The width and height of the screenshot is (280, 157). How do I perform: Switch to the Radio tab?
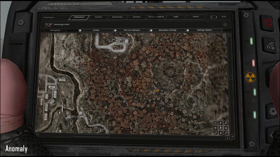click(176, 17)
